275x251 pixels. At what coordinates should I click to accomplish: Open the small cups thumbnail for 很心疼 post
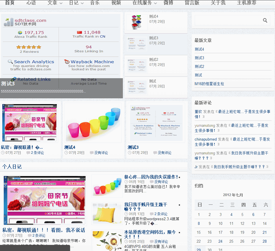[107, 186]
